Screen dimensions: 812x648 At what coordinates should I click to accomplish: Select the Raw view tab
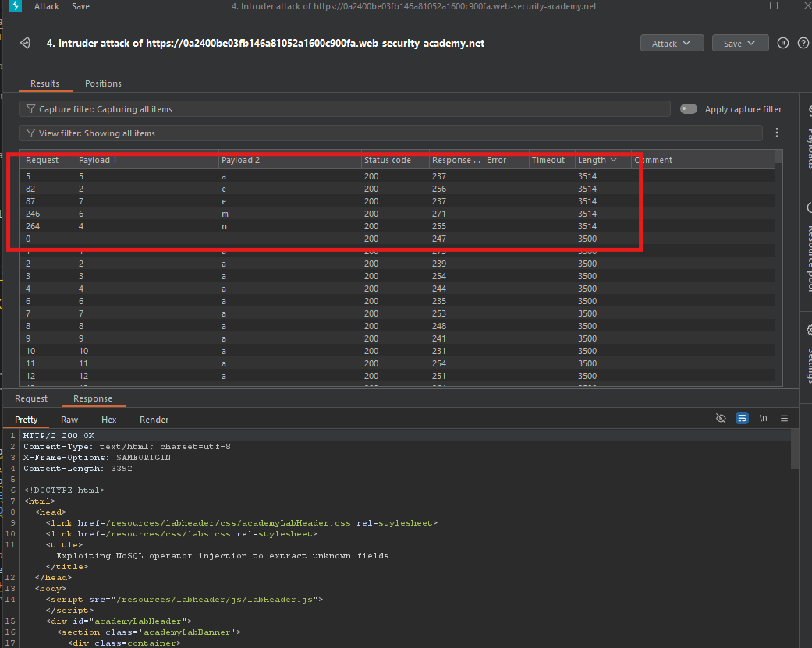[x=69, y=420]
